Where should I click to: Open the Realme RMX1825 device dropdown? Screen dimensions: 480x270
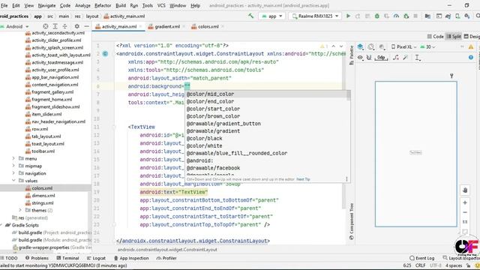point(315,16)
